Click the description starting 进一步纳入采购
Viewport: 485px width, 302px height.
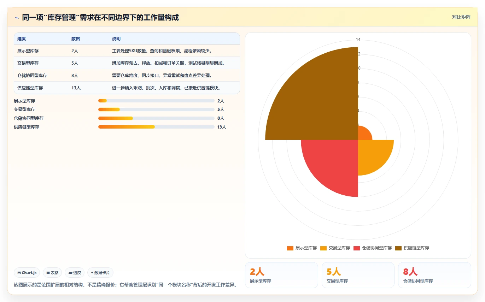tap(166, 88)
